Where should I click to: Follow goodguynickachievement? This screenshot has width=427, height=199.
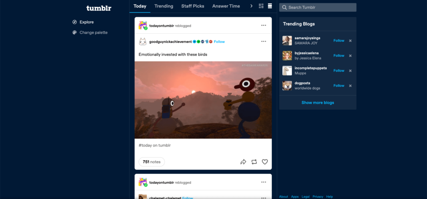pyautogui.click(x=219, y=42)
